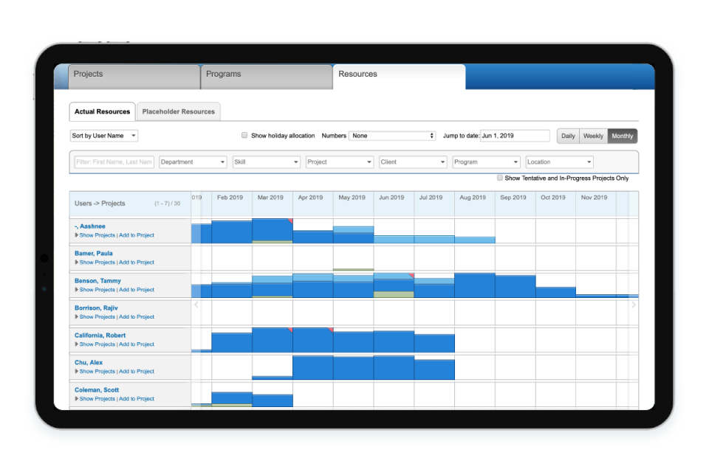Switch to the Projects tab
709x472 pixels.
87,74
